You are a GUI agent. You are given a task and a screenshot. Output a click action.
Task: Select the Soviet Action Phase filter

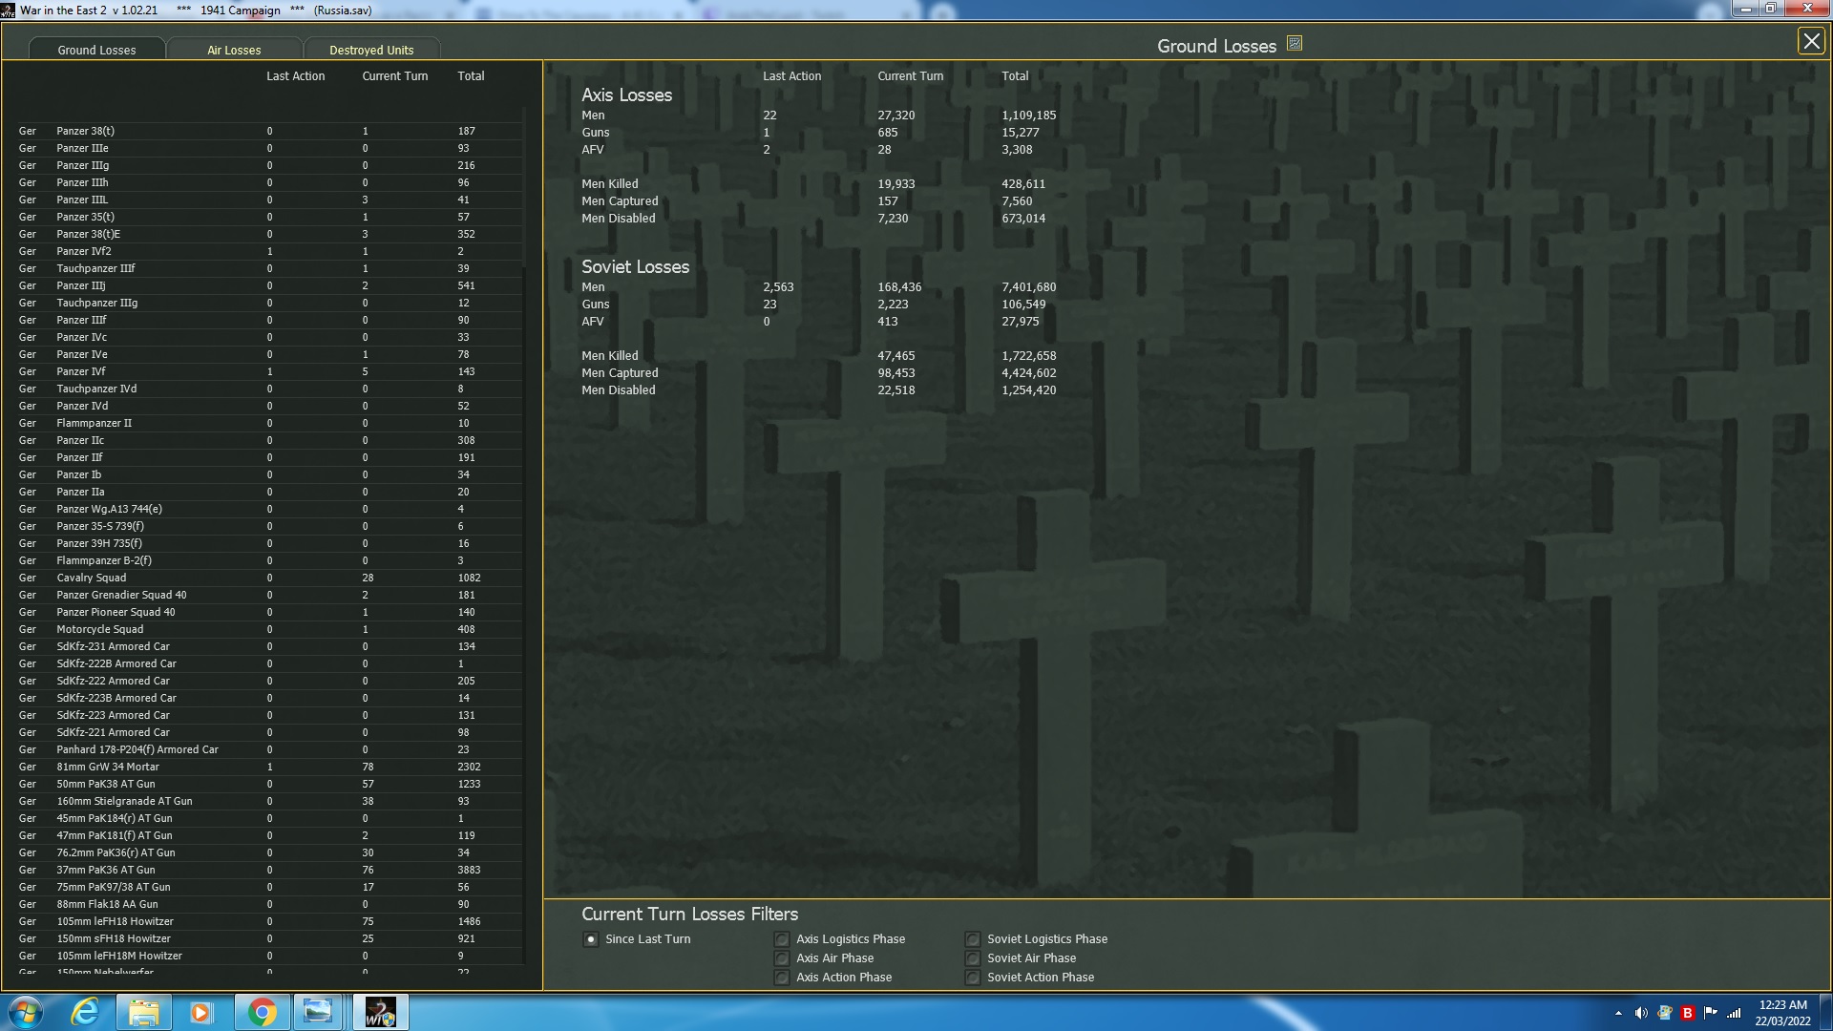coord(973,978)
